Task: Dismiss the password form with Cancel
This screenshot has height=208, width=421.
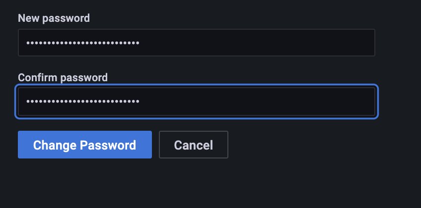Action: [193, 145]
